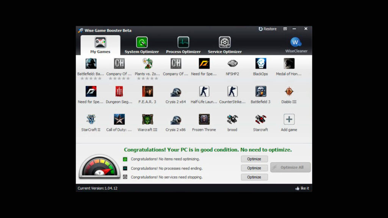
Task: Click the Optimize All button
Action: coord(290,167)
